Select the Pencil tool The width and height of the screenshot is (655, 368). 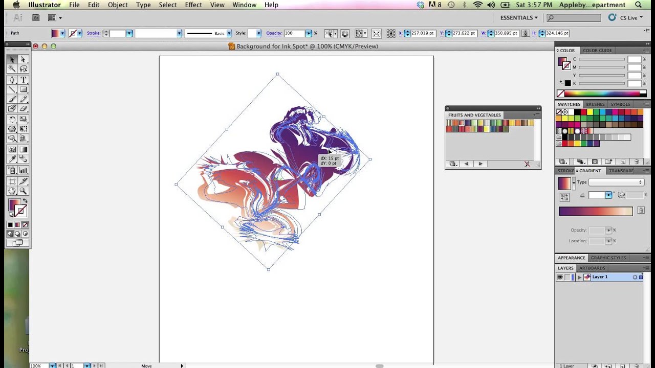(x=23, y=99)
